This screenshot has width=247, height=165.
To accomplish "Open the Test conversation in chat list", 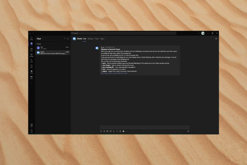I will (x=53, y=48).
